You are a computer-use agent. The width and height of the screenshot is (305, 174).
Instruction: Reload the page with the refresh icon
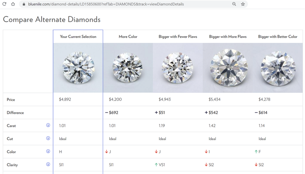(x=4, y=4)
